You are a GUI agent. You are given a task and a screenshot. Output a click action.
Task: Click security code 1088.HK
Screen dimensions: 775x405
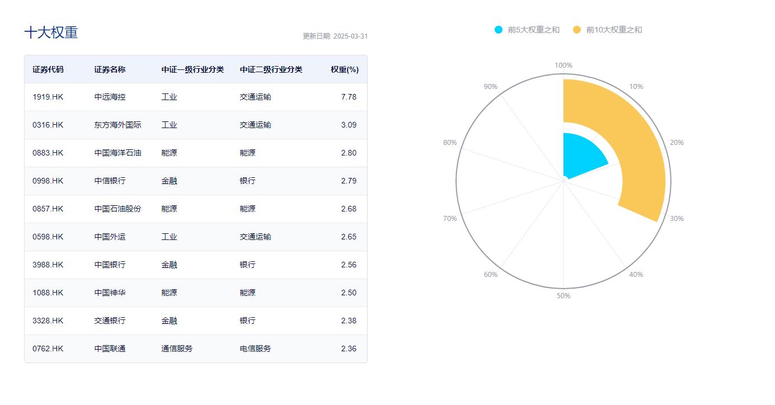[48, 293]
